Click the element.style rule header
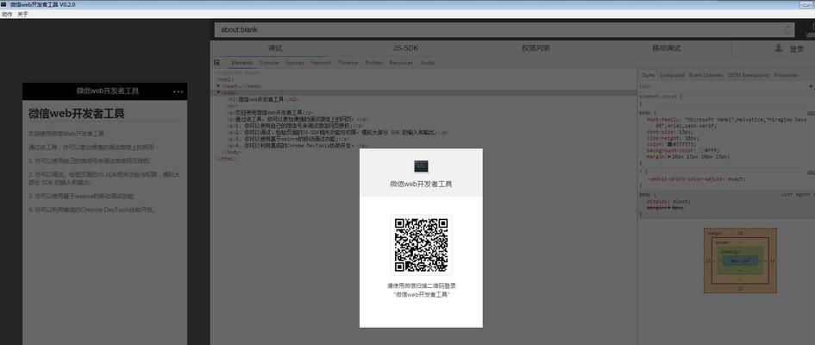Viewport: 815px width, 345px height. pos(661,97)
